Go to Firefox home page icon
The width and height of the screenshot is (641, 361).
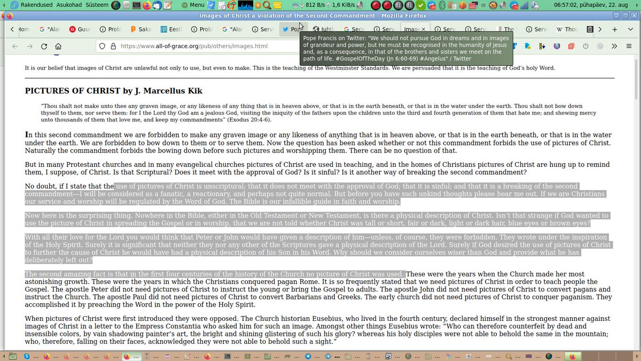[58, 46]
